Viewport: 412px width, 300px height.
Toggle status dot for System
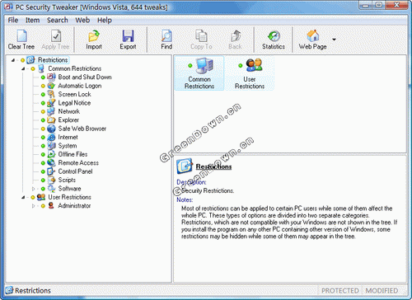(x=43, y=146)
